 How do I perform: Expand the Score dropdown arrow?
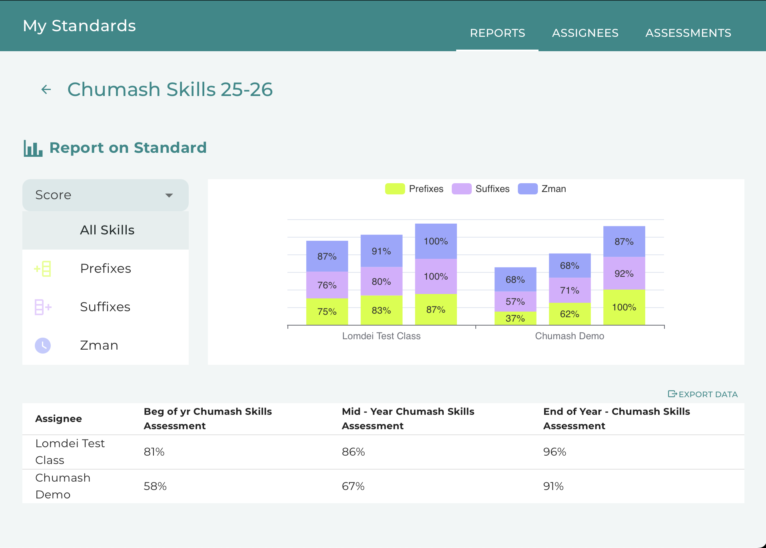[169, 196]
